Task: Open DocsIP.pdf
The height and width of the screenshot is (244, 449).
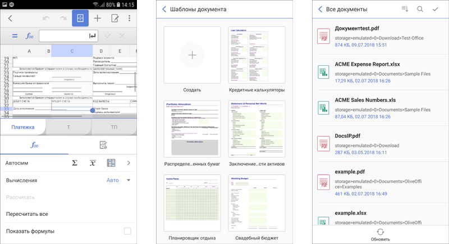Action: click(381, 144)
